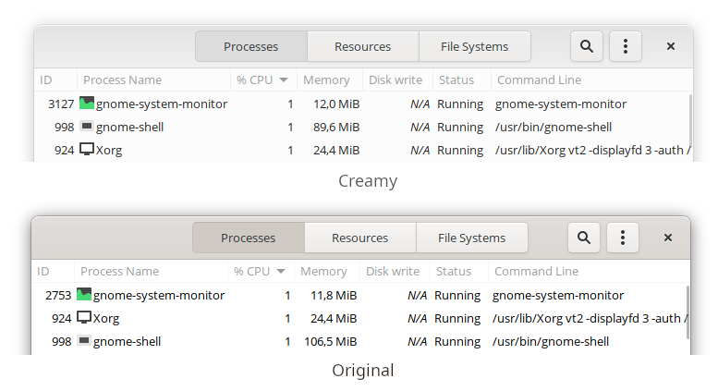This screenshot has width=718, height=391.
Task: Sort by Disk write in Creamy window
Action: coord(397,80)
